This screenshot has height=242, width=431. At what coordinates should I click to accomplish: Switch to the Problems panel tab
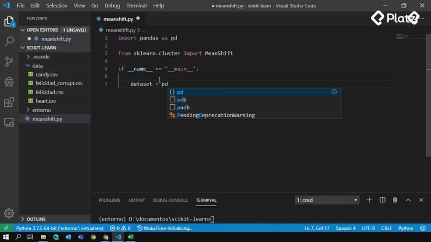109,200
